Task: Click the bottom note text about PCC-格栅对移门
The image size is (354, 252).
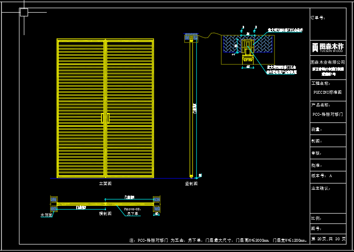Action: (218, 240)
